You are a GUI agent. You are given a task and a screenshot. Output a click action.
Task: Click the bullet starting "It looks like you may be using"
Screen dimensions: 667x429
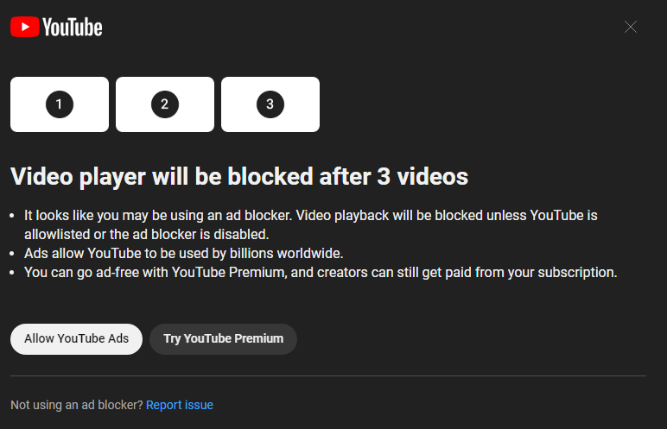pyautogui.click(x=311, y=224)
